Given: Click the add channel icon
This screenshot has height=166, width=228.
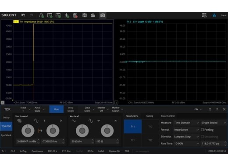Looking at the screenshot, I should tap(58, 15).
